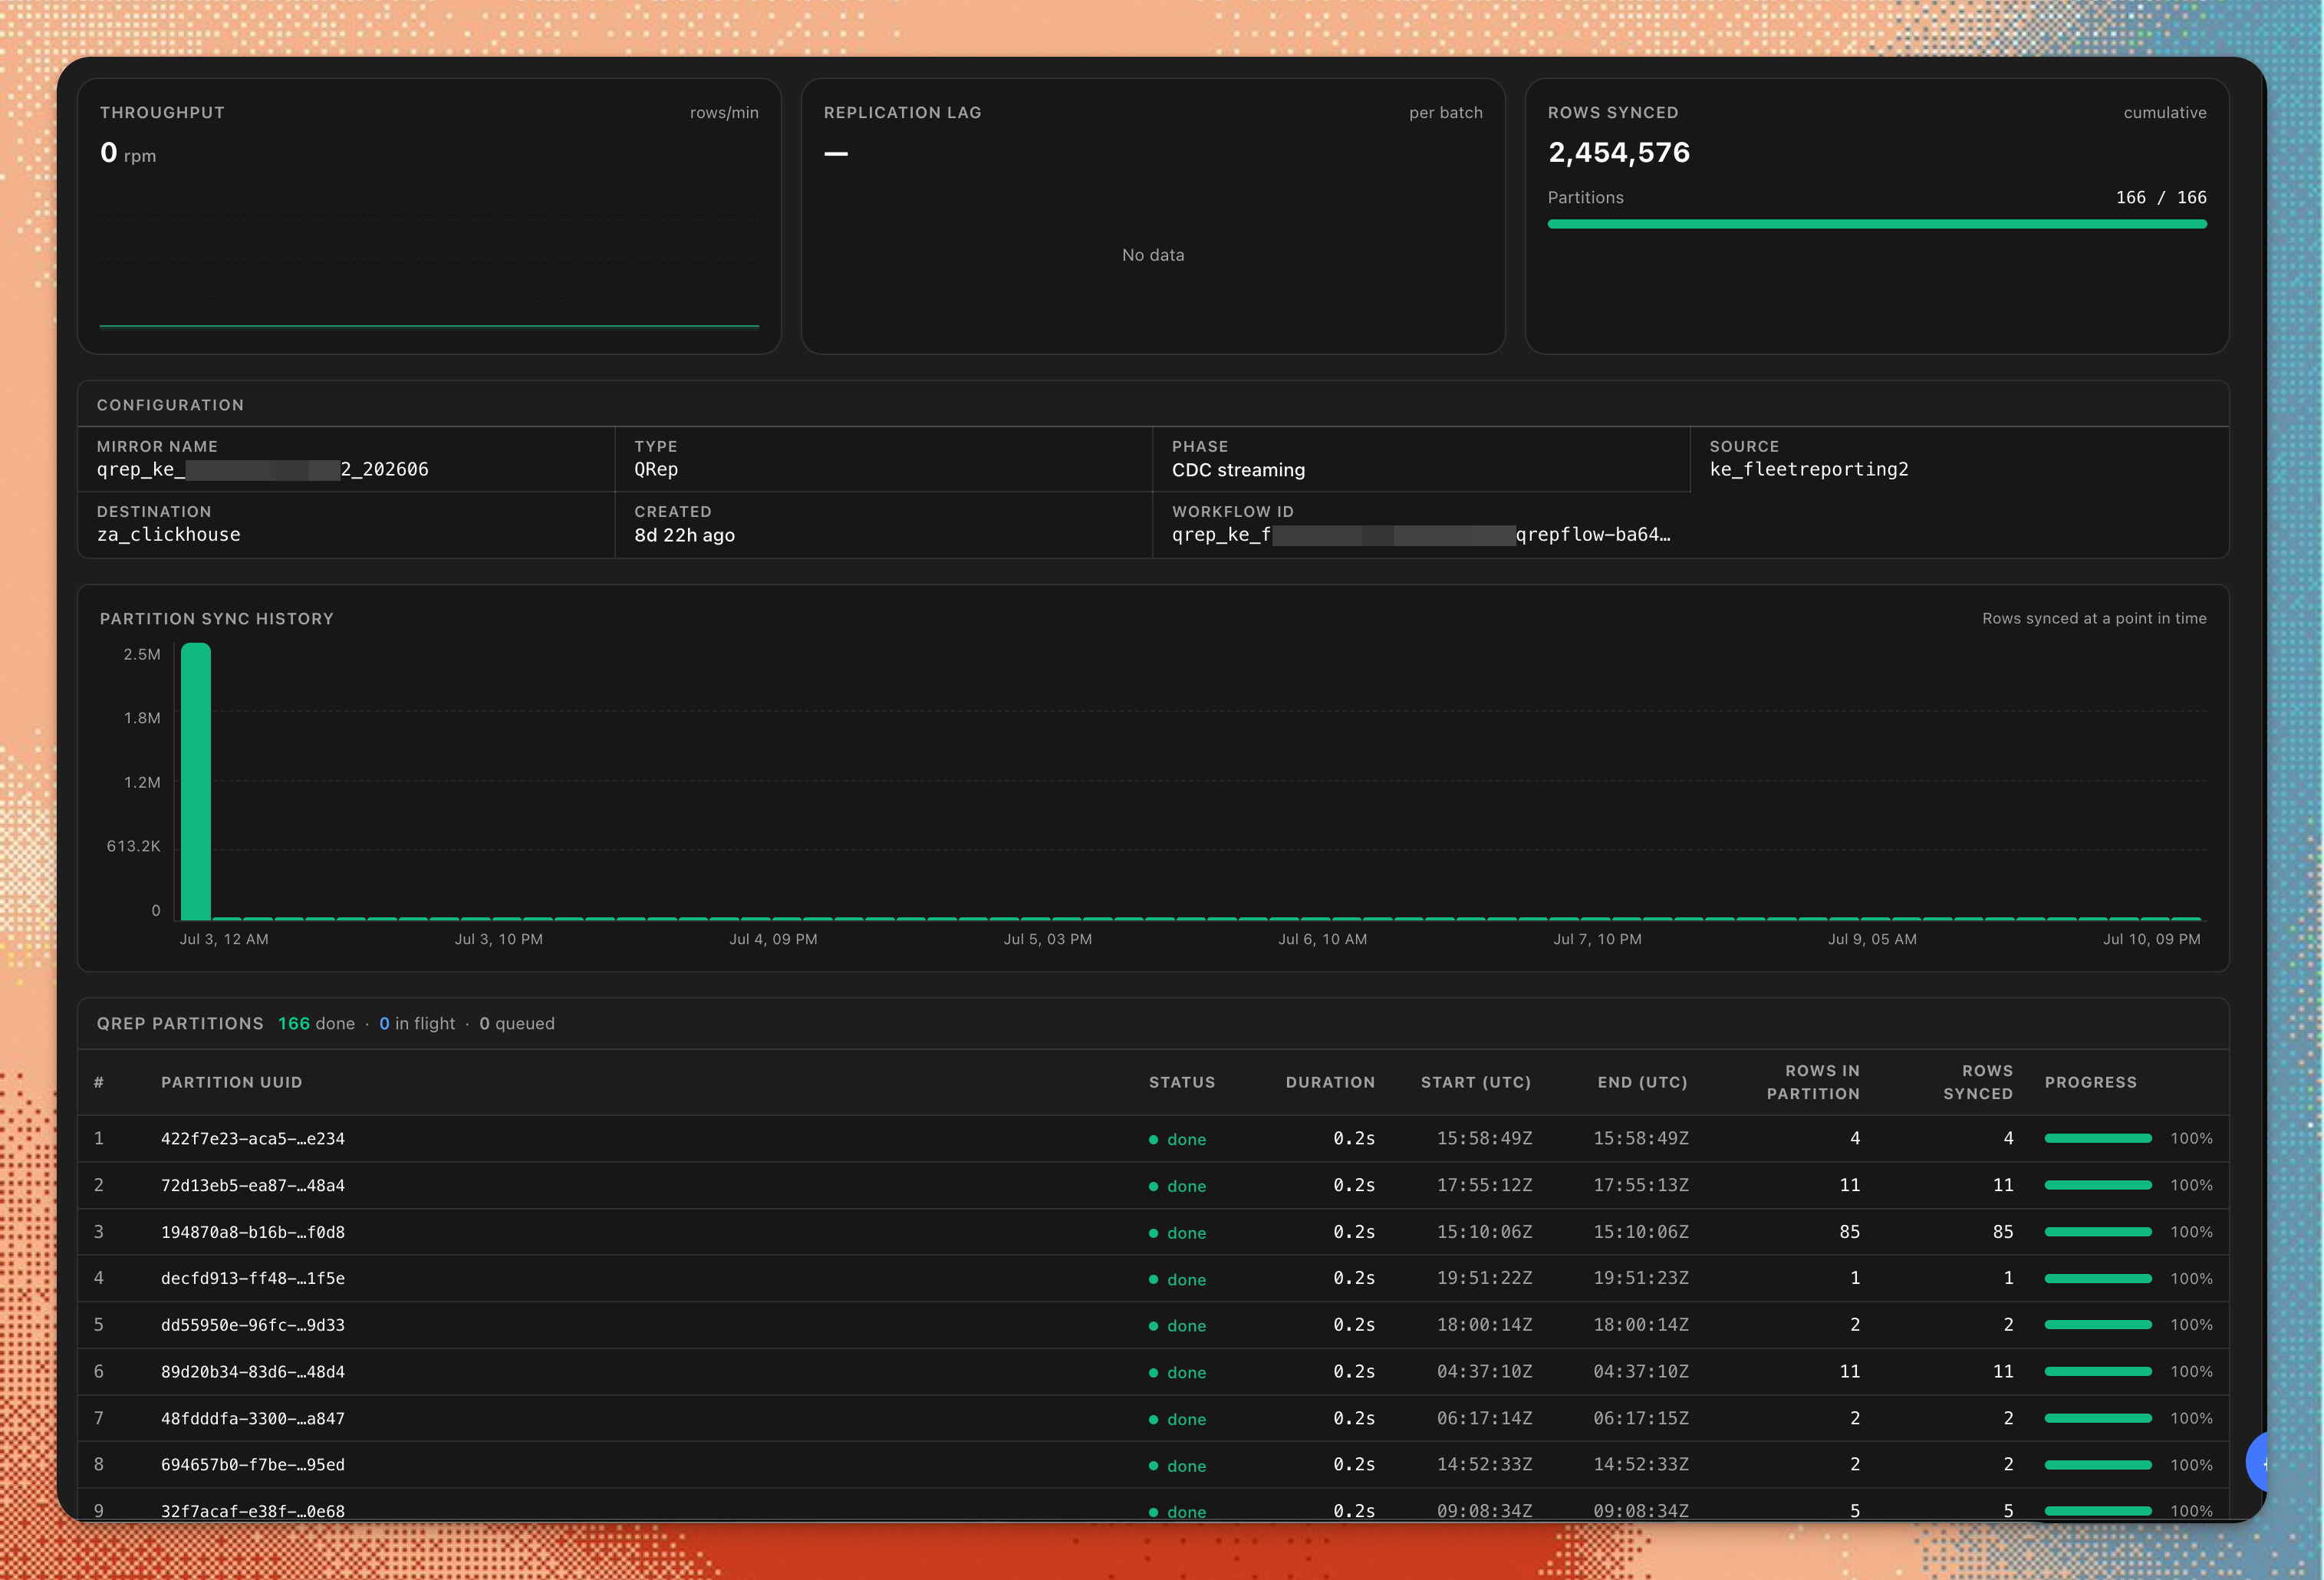2324x1580 pixels.
Task: Click the No data message in Replication Lag
Action: click(1153, 255)
